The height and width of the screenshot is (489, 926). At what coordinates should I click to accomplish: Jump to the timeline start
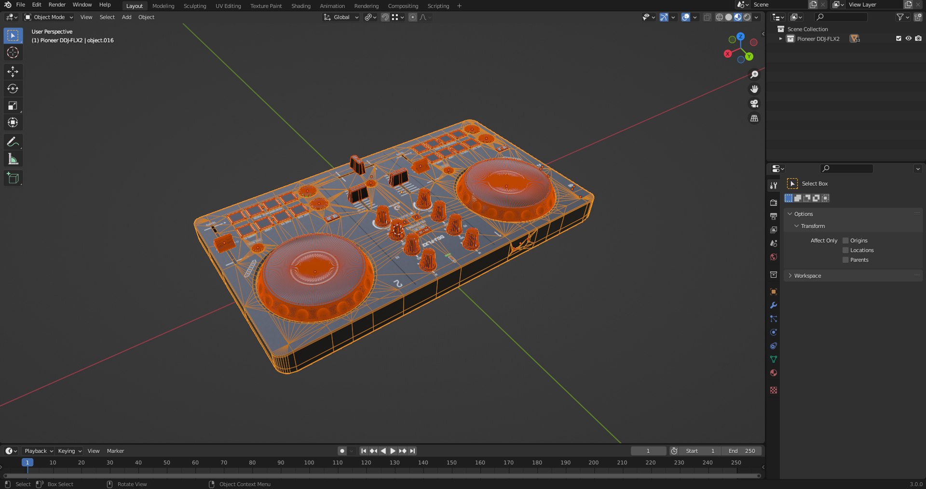tap(364, 451)
